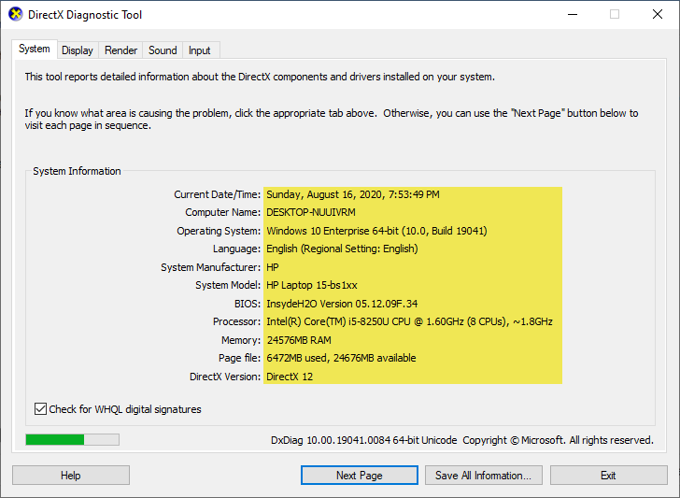Go to the Input tab

click(x=200, y=50)
